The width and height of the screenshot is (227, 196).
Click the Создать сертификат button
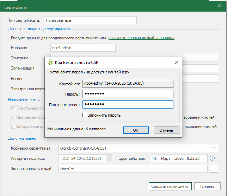coord(170,186)
